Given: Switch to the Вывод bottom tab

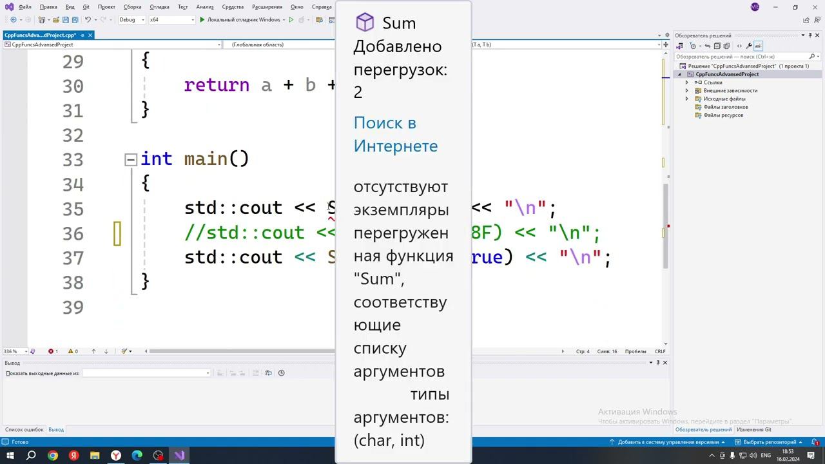Looking at the screenshot, I should click(x=56, y=430).
